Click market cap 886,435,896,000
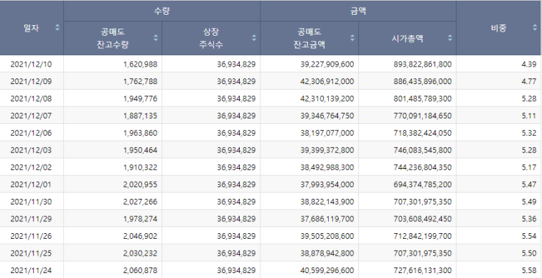The width and height of the screenshot is (542, 278). pyautogui.click(x=422, y=81)
